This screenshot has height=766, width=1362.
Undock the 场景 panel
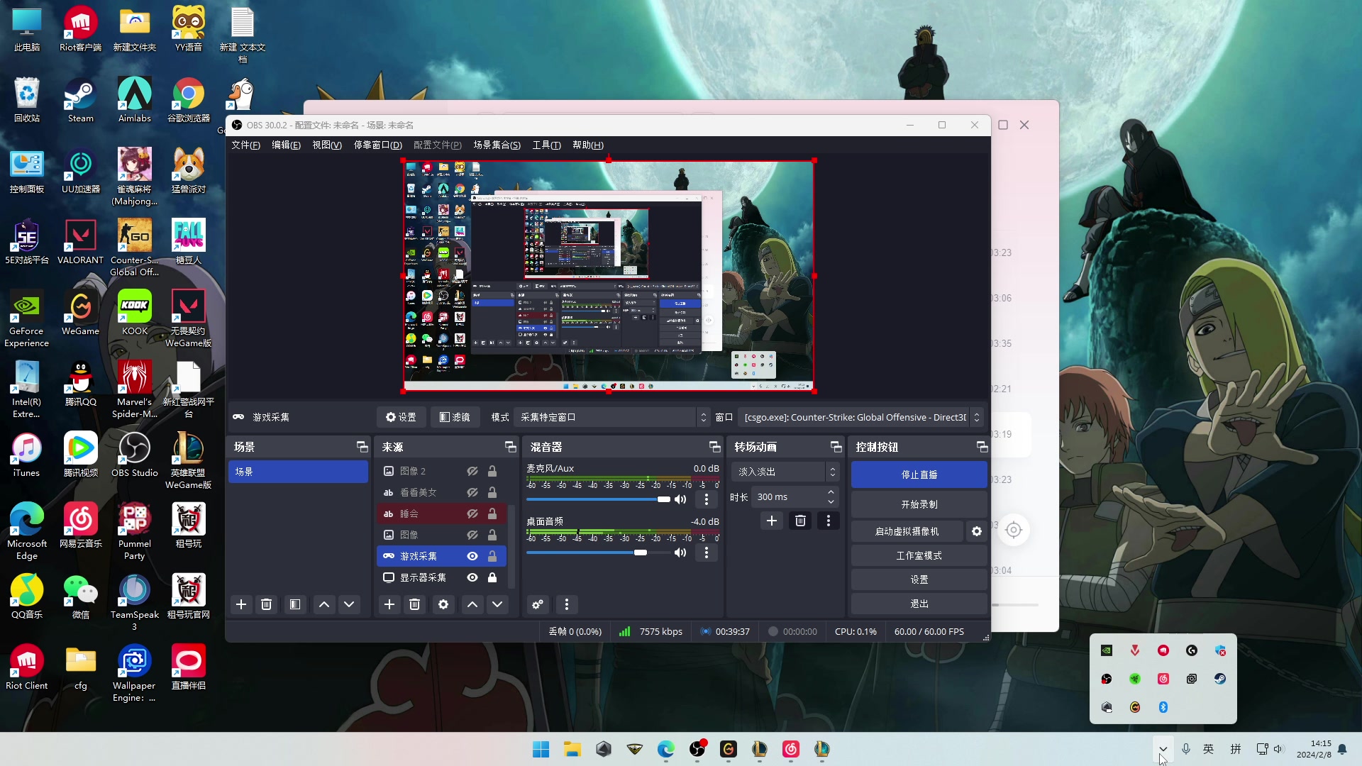[362, 447]
